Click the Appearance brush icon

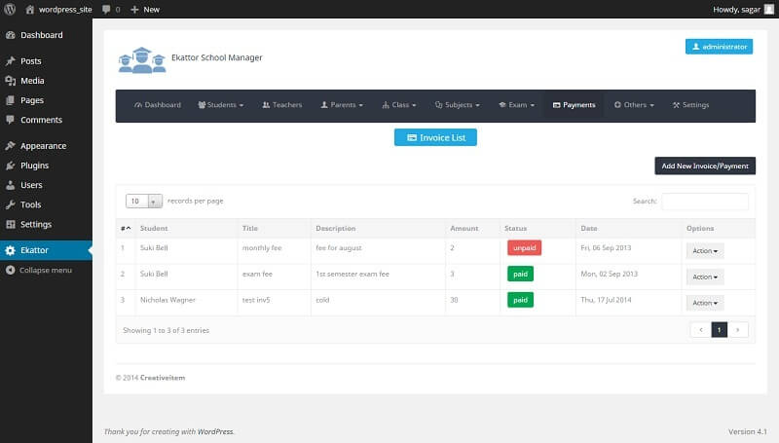point(11,145)
